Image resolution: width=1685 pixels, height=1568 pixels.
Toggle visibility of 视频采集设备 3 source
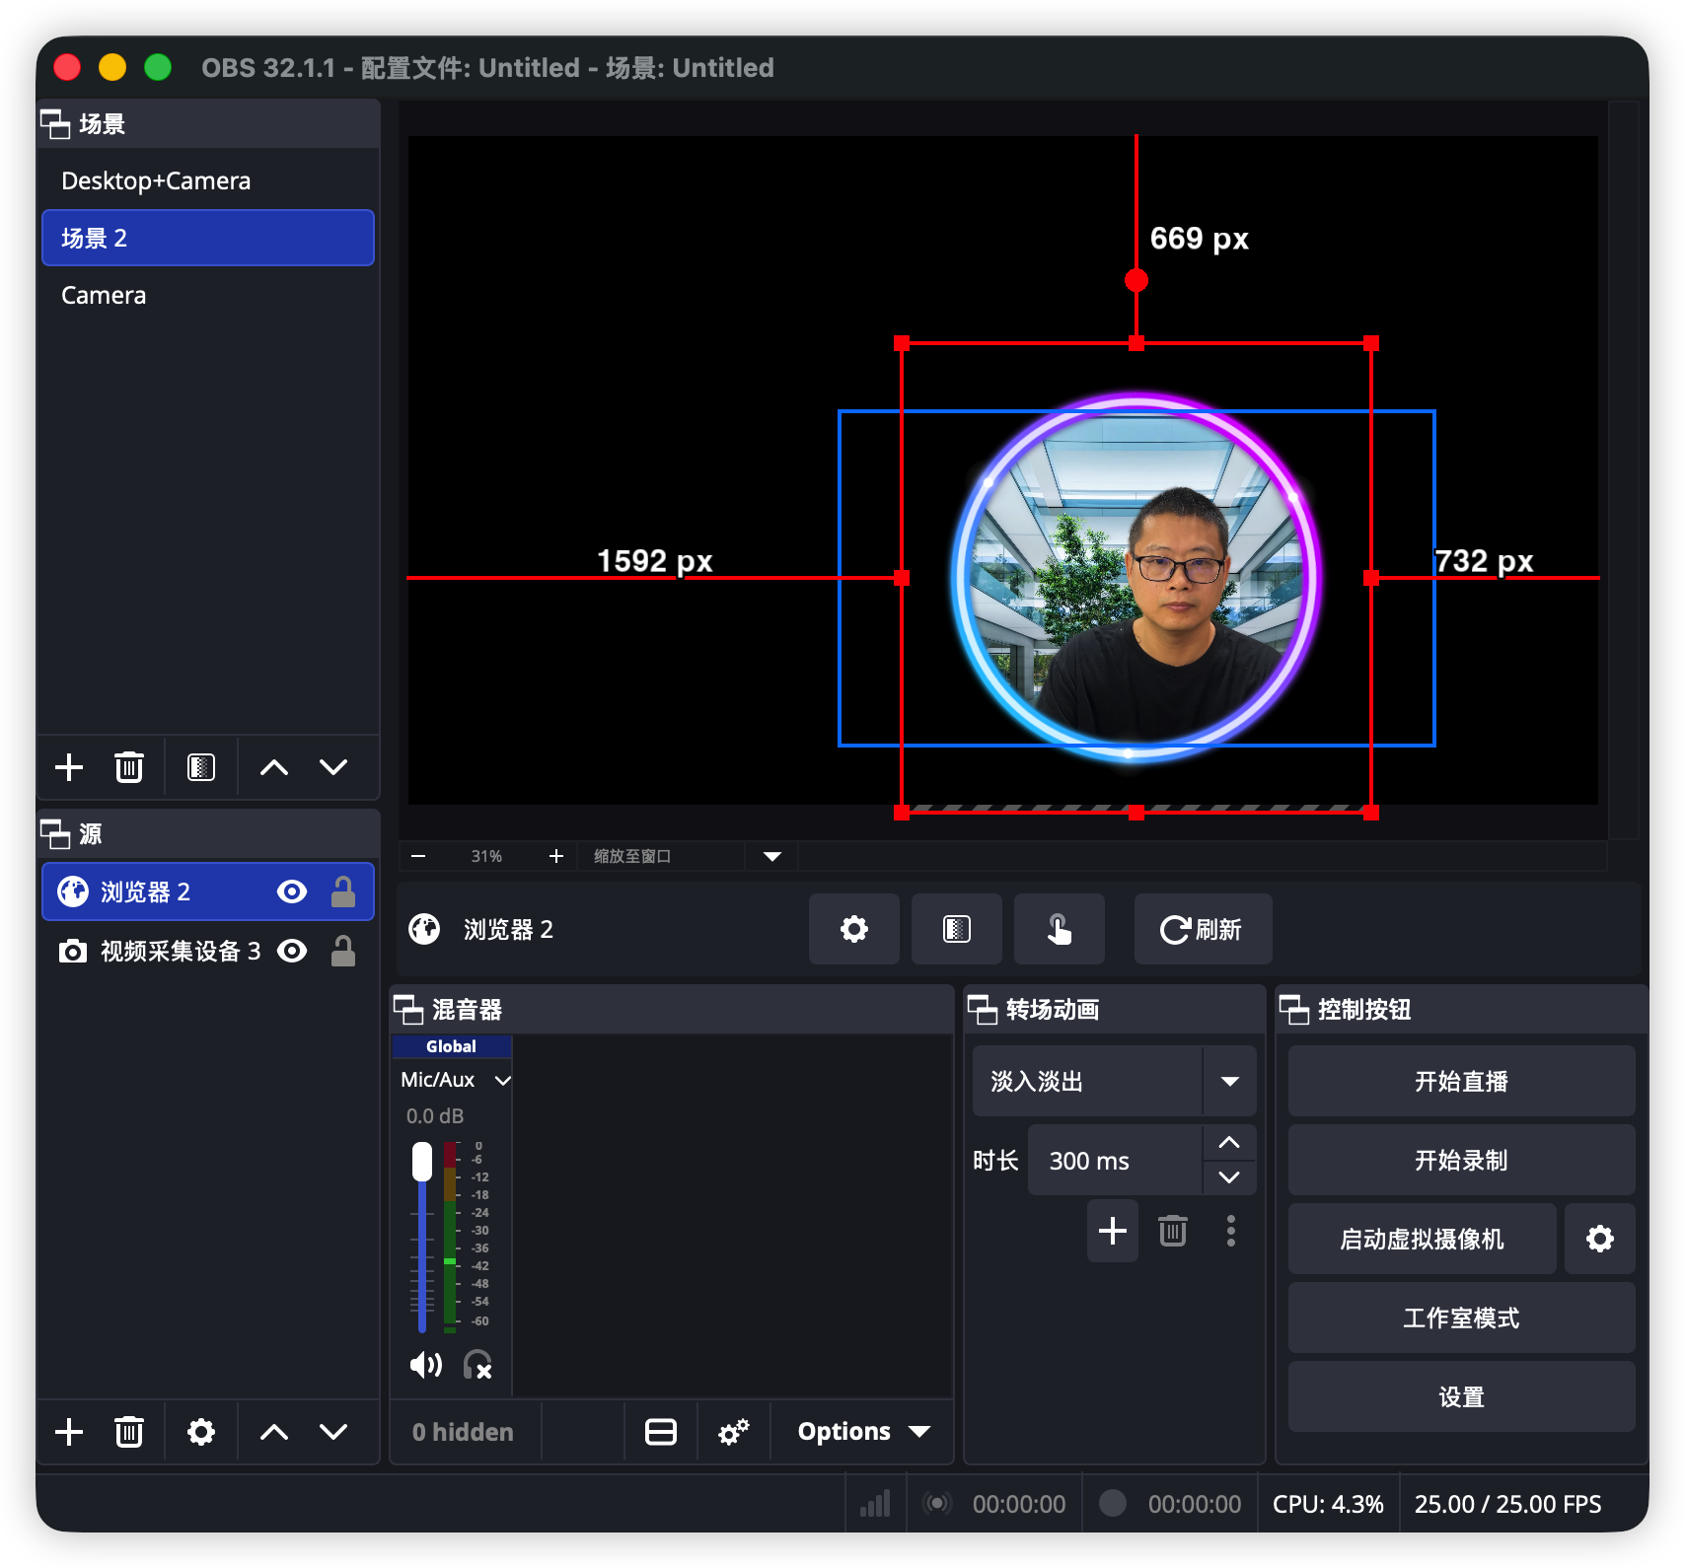(x=292, y=951)
